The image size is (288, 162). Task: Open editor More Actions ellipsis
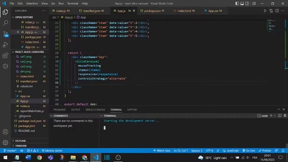coord(283,11)
